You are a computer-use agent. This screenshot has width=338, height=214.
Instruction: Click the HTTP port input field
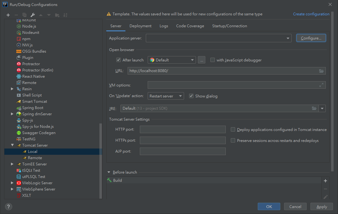coord(182,129)
